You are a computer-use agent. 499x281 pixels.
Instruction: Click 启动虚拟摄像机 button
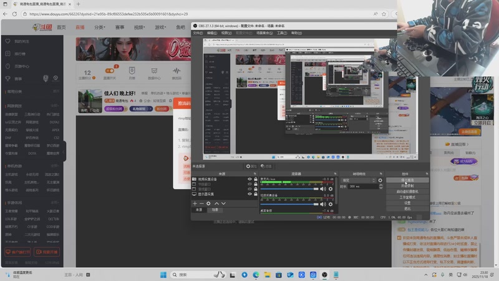pos(407,192)
